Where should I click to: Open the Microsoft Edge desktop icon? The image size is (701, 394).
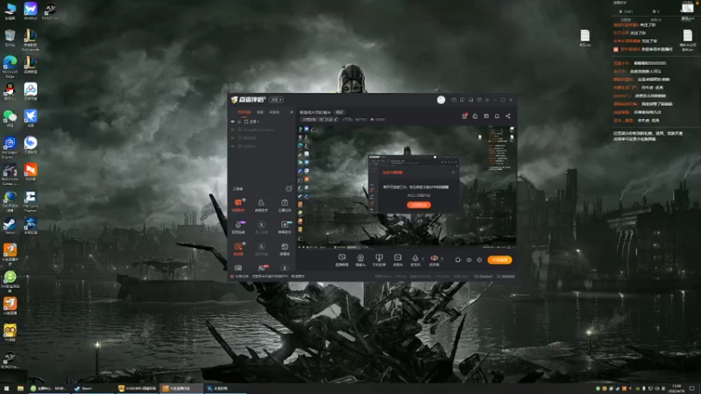10,67
